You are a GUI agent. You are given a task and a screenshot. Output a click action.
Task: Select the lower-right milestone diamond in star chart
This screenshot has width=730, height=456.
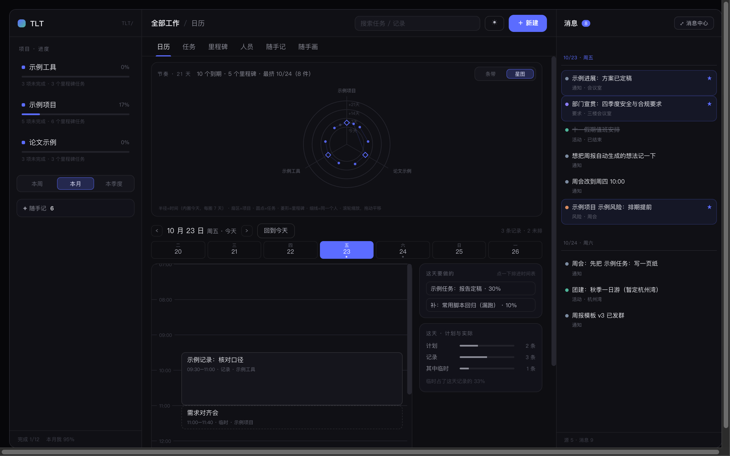click(x=365, y=155)
